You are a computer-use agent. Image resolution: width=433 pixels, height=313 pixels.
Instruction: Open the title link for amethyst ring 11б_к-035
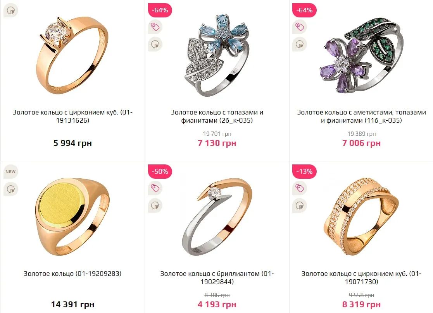(361, 116)
